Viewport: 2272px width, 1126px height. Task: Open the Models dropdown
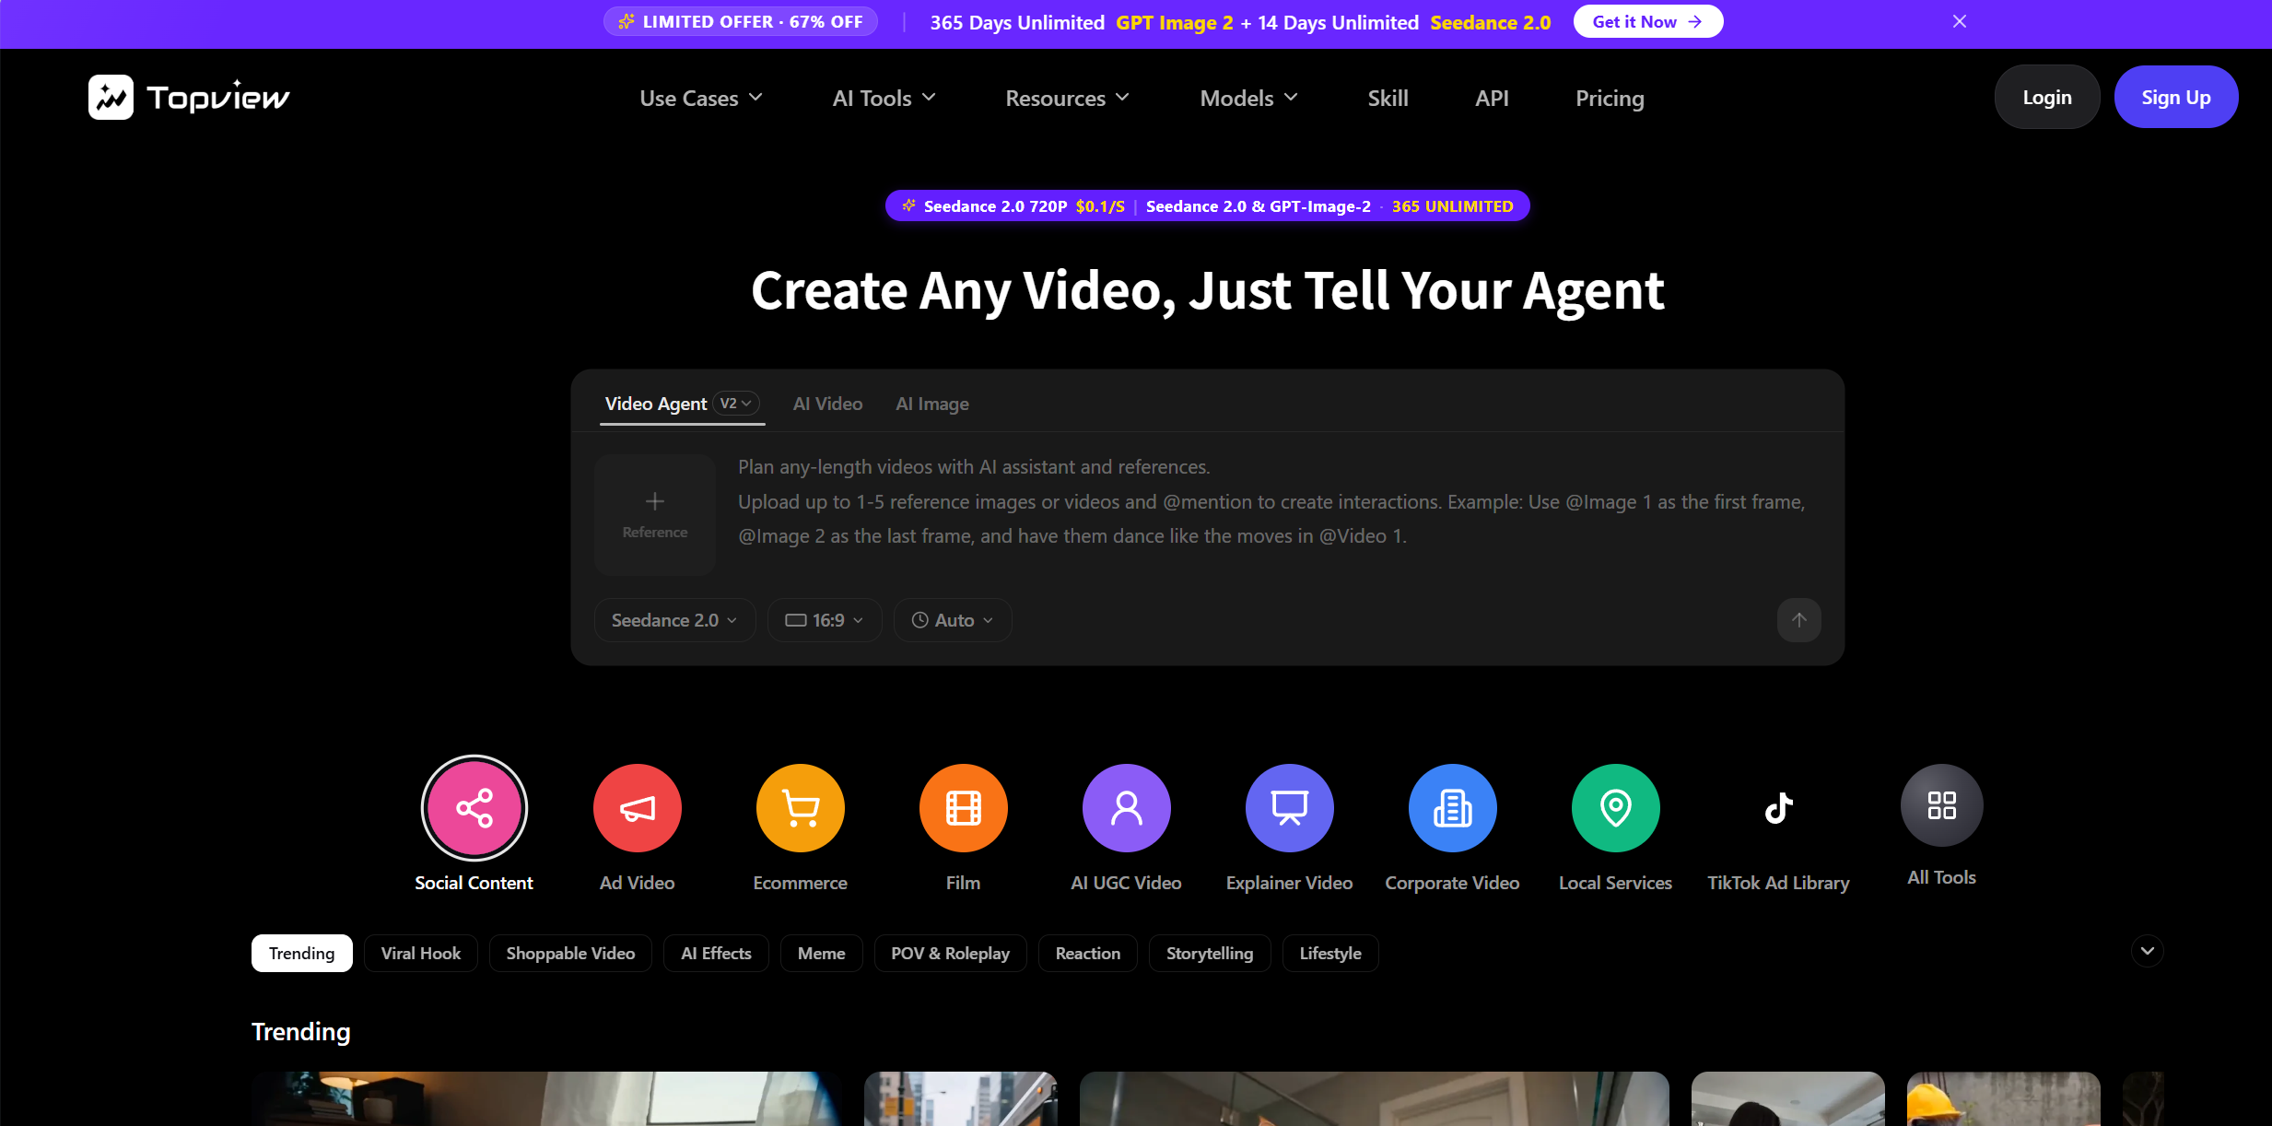(x=1248, y=98)
